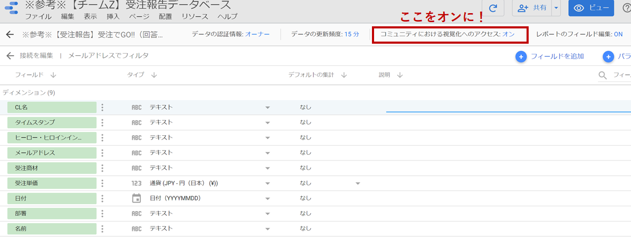
Task: Open aggregation dropdown for 受注単価
Action: point(357,183)
